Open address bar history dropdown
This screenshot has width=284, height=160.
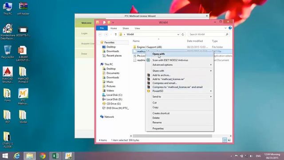click(178, 34)
